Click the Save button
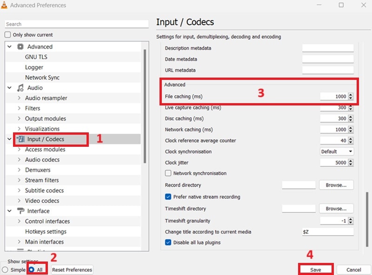Screen dimensions: 372x275 coord(315,270)
